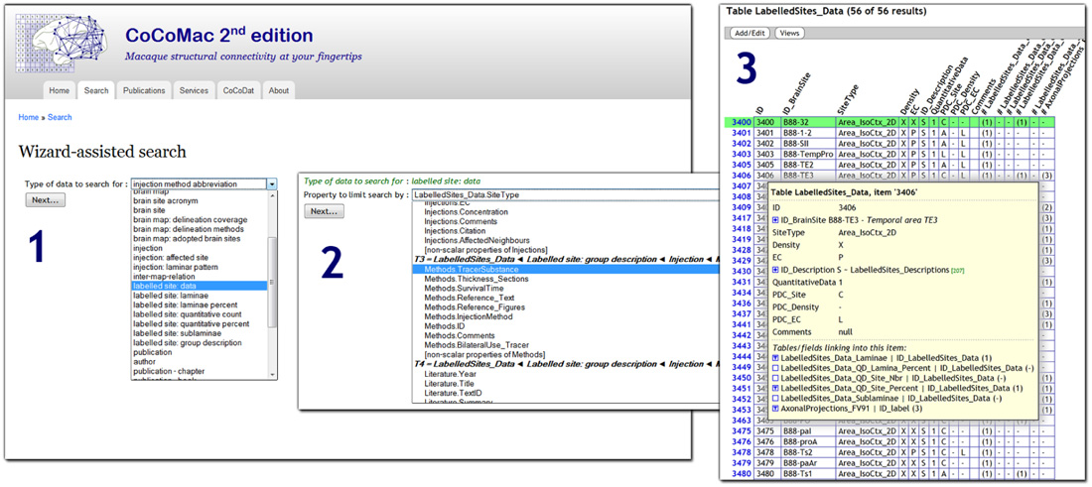1092x487 pixels.
Task: Open the Services tab
Action: (194, 90)
